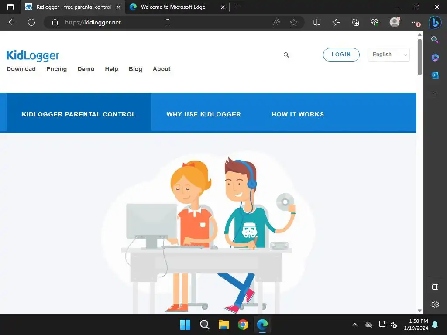Open the Demo page link
Viewport: 447px width, 335px height.
86,69
